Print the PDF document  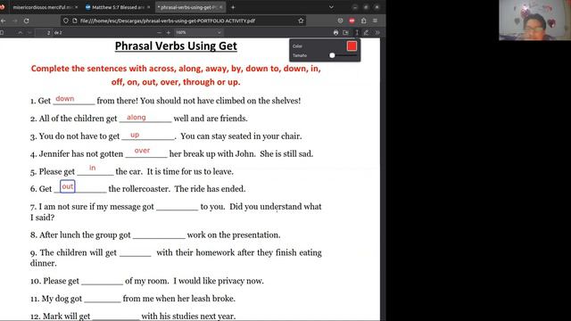335,32
